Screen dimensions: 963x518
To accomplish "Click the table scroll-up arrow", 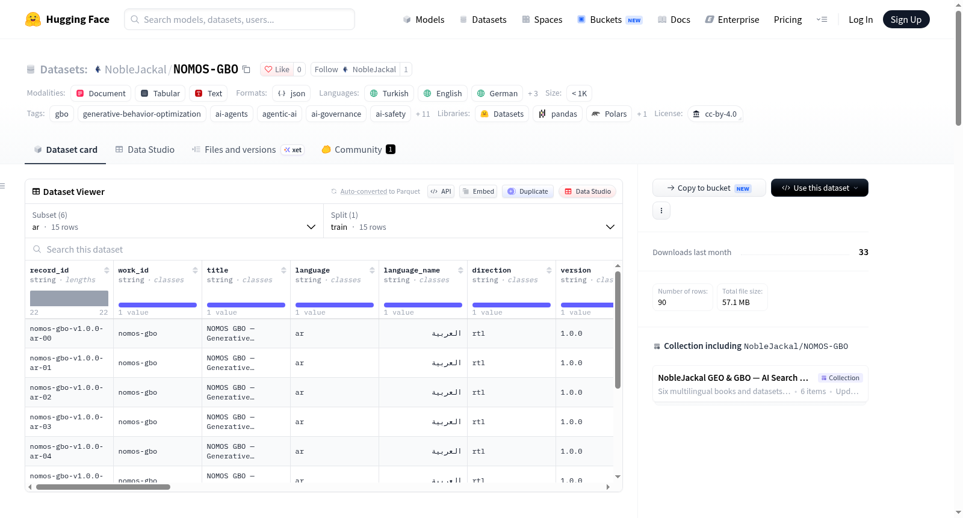I will point(618,265).
